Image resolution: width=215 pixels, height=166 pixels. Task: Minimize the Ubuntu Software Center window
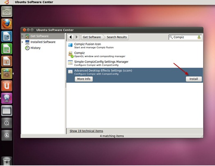point(28,30)
